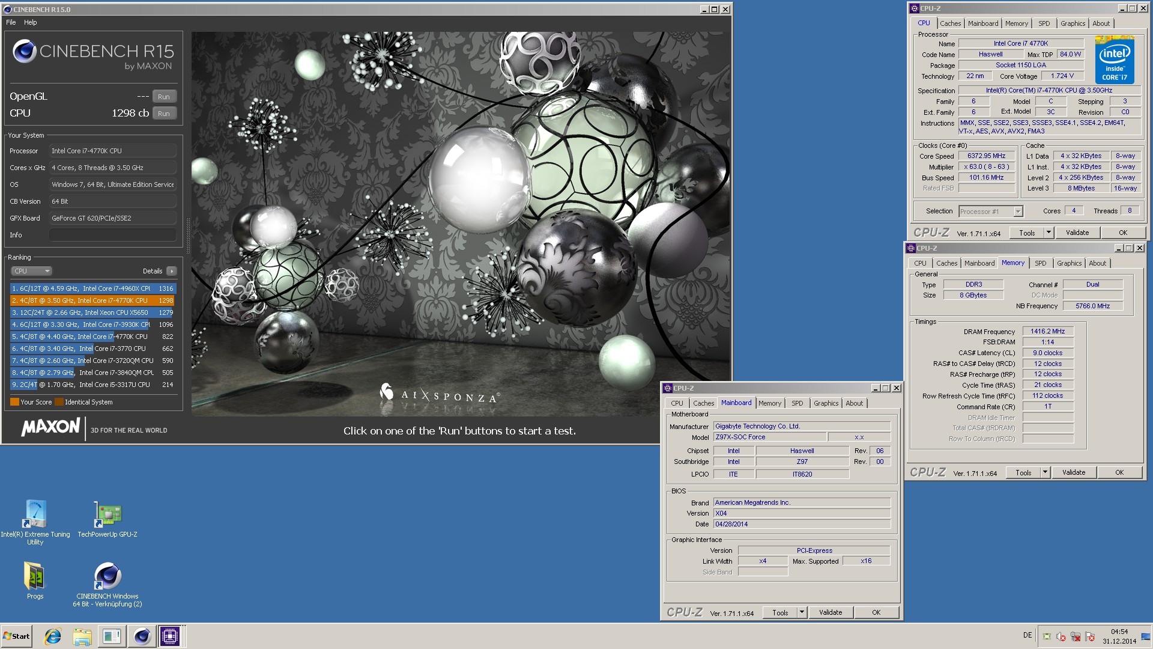Select Memory tab in CPU-Z Mainboard window
The height and width of the screenshot is (649, 1153).
pos(769,403)
